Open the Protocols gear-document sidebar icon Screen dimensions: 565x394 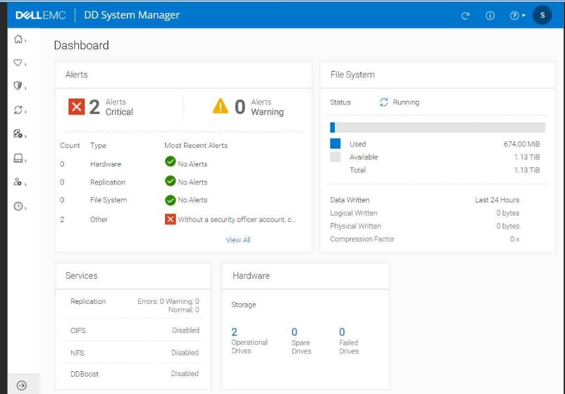pos(18,134)
